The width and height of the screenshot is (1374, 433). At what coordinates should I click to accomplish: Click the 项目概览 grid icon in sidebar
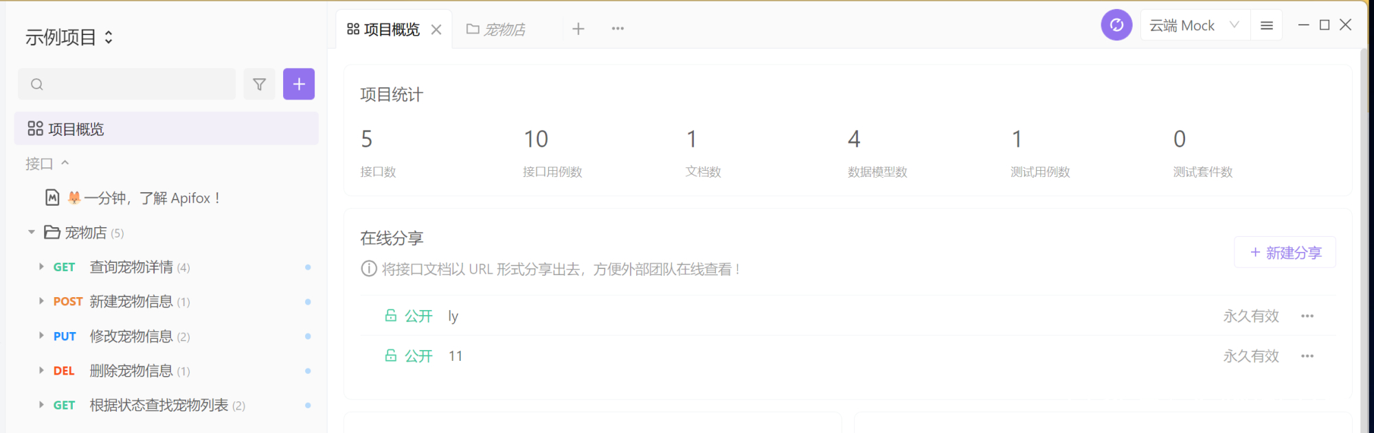35,128
